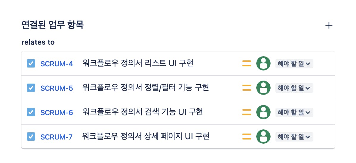The height and width of the screenshot is (163, 356).
Task: Click the assignee avatar for SCRUM-4
Action: click(x=263, y=63)
